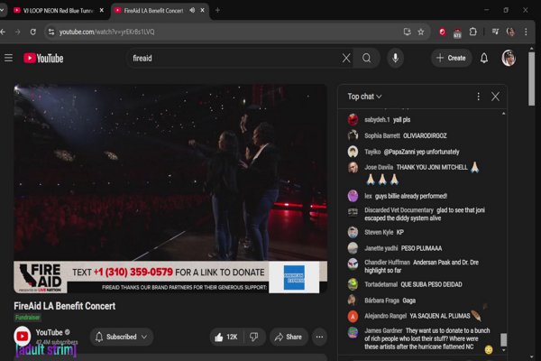Go to YouTube home via logo
Image resolution: width=541 pixels, height=361 pixels.
pyautogui.click(x=43, y=58)
